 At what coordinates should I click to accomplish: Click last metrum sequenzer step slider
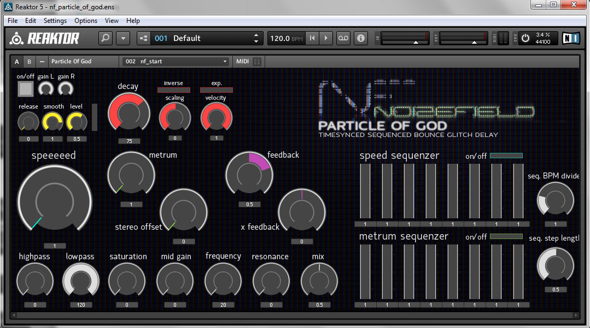(x=518, y=272)
